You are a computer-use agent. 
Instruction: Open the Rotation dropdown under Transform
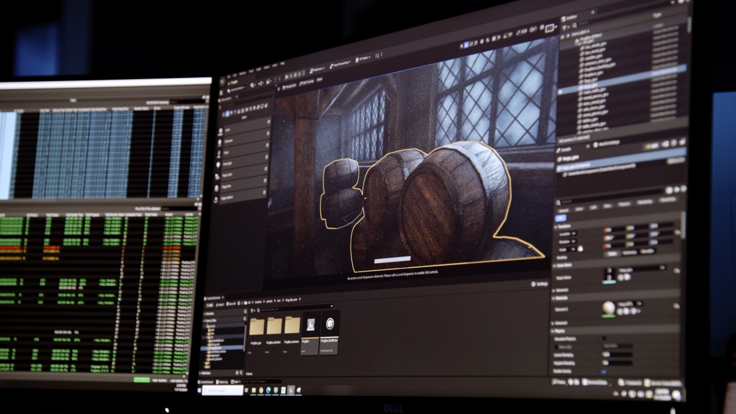pos(567,242)
